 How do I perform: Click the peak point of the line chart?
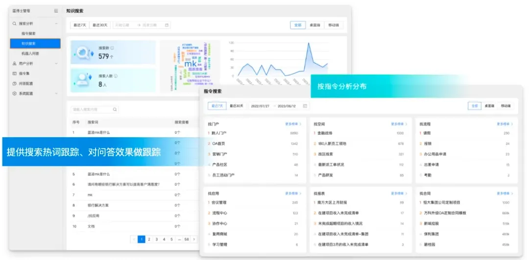[x=309, y=43]
